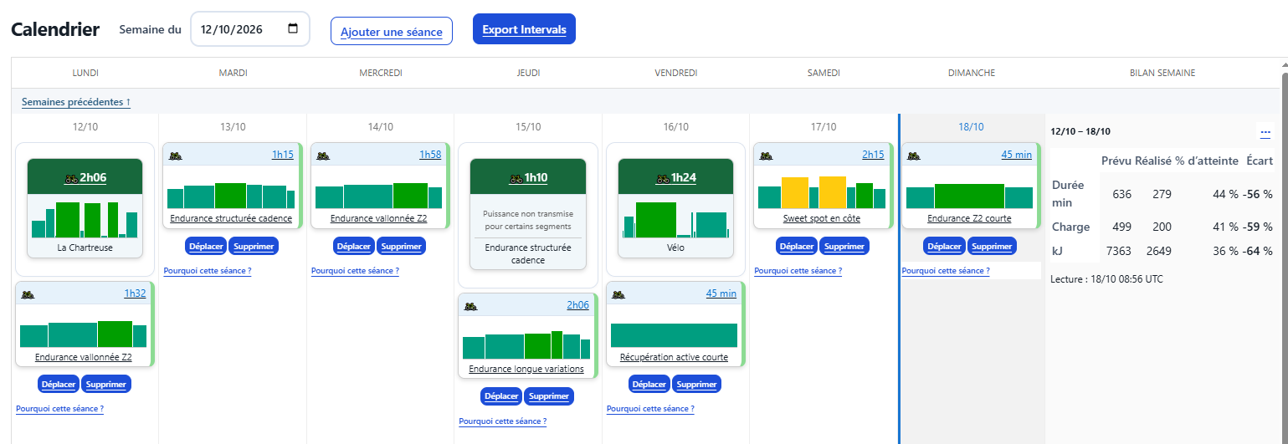The image size is (1288, 444).
Task: Click the 636 planned duration value
Action: 1121,194
